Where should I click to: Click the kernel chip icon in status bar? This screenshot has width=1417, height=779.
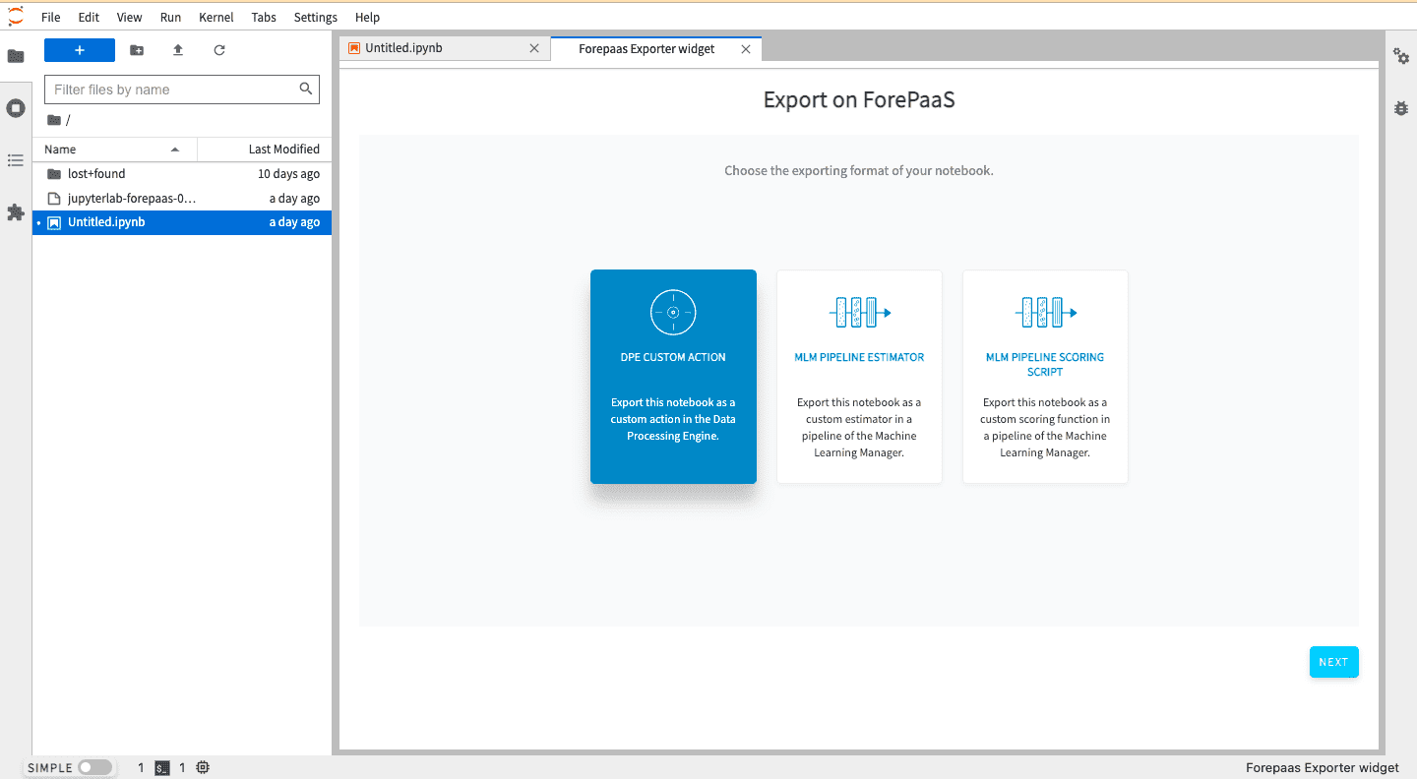(203, 767)
